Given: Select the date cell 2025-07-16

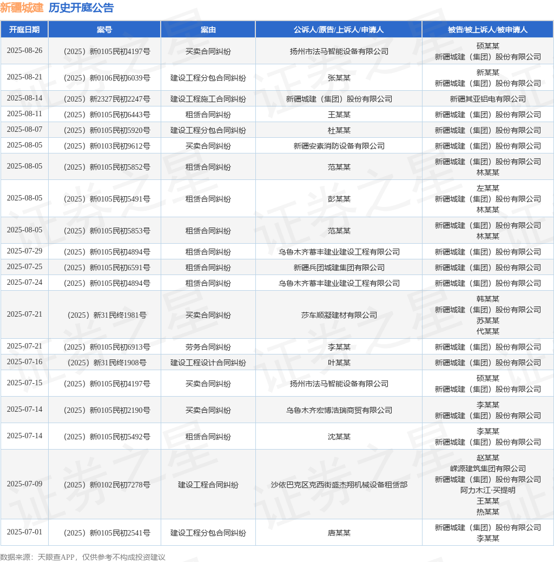Looking at the screenshot, I should (24, 362).
